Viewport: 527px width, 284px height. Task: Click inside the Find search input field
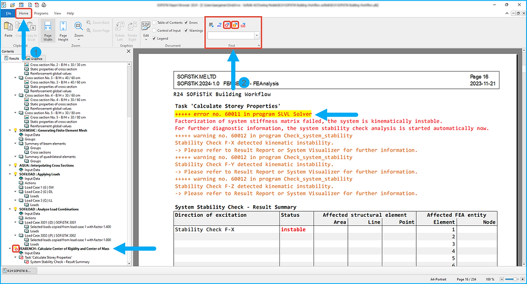coord(231,35)
